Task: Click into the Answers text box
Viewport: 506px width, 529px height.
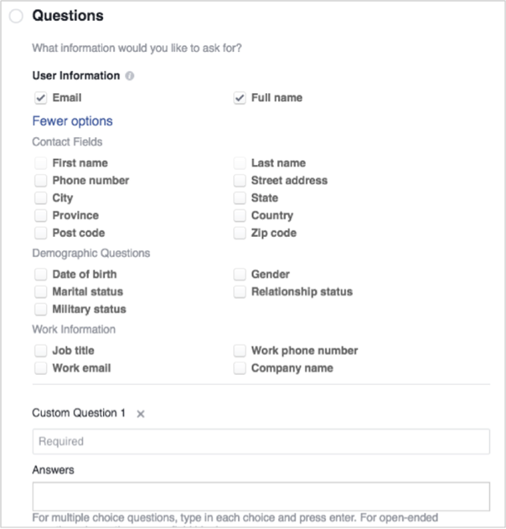Action: point(261,496)
